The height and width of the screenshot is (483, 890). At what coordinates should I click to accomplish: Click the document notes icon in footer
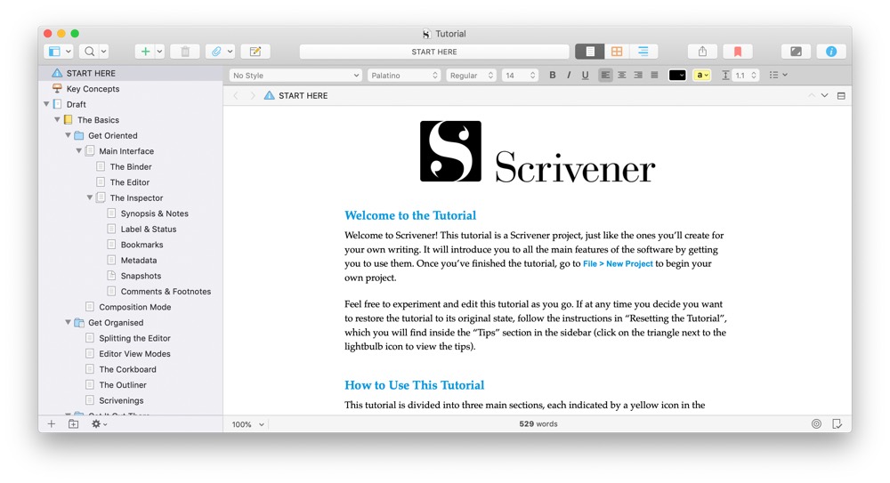(837, 424)
